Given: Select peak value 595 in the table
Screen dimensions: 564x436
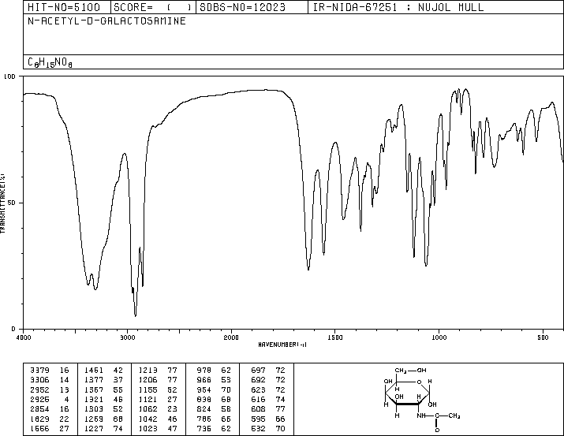Looking at the screenshot, I should [258, 419].
